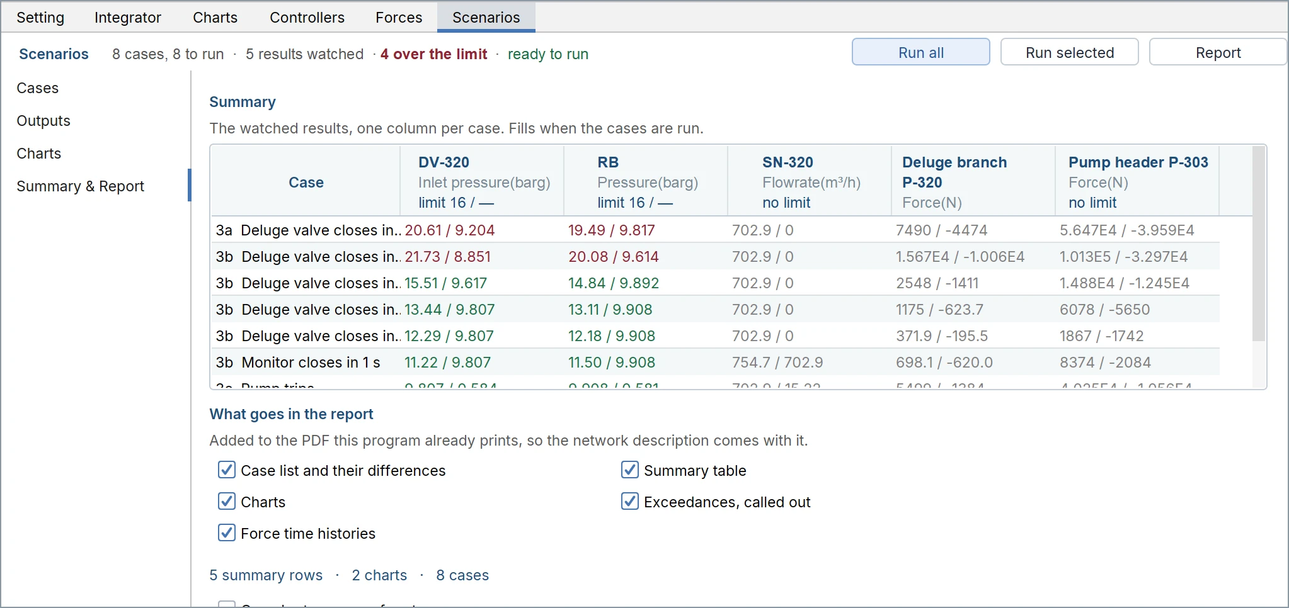Click the 8 cases footer text
The width and height of the screenshot is (1289, 608).
click(462, 575)
